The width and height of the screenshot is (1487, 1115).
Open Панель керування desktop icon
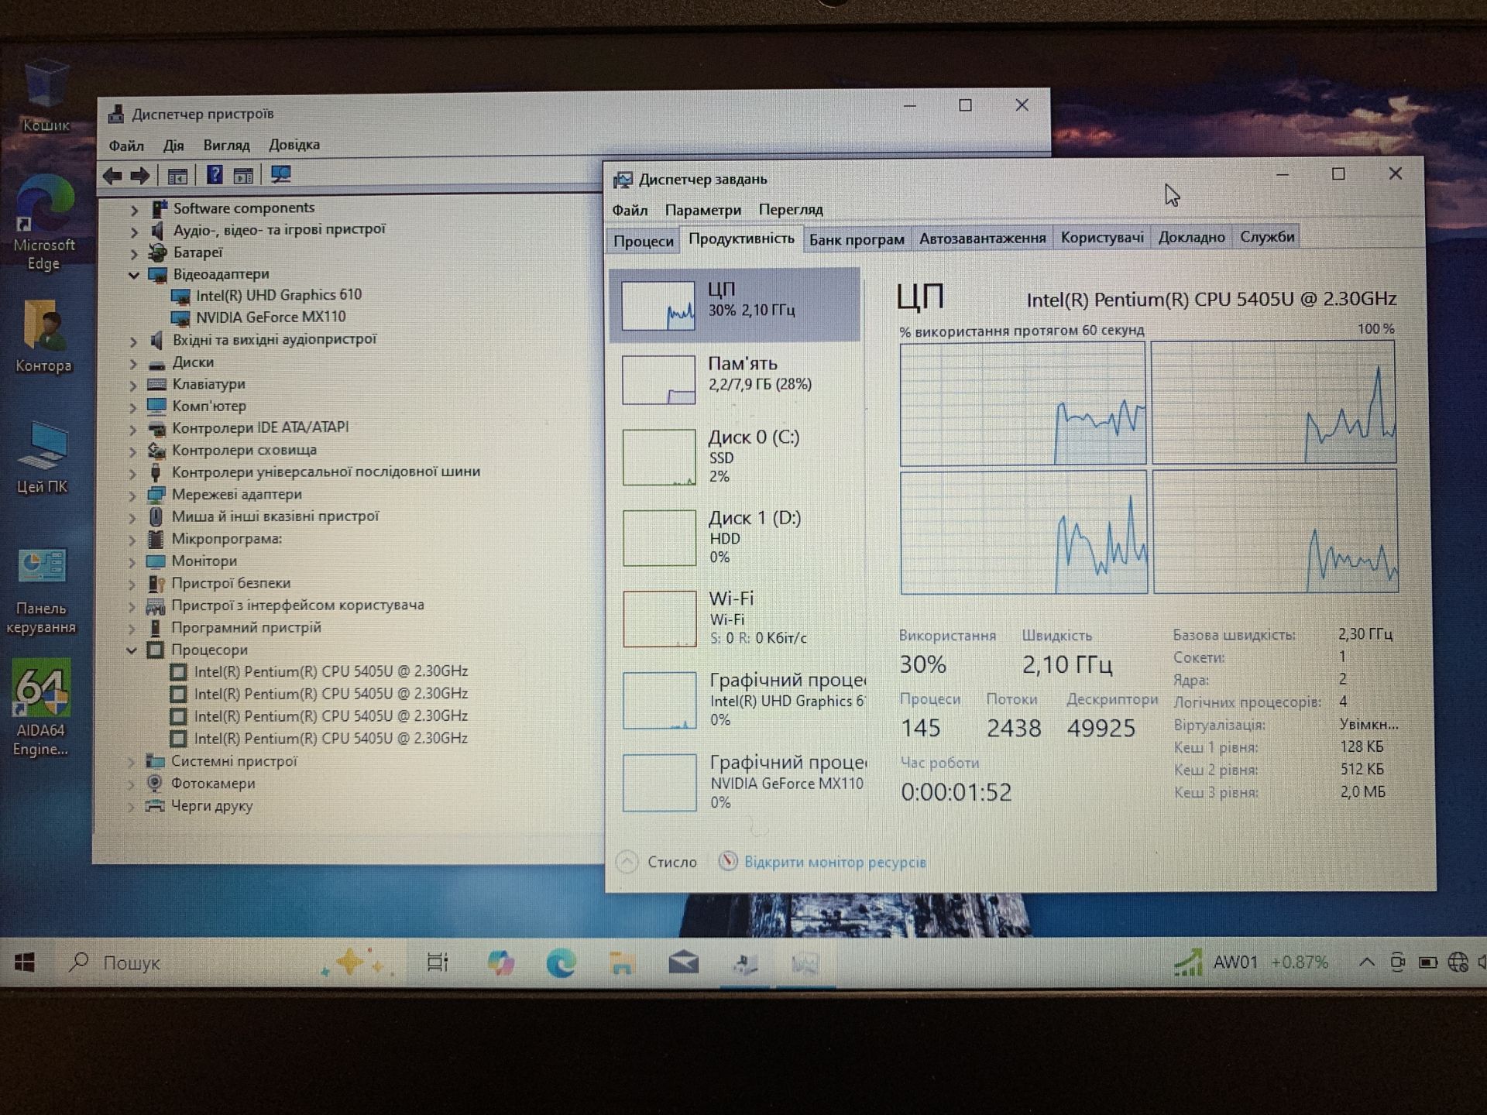click(x=42, y=592)
